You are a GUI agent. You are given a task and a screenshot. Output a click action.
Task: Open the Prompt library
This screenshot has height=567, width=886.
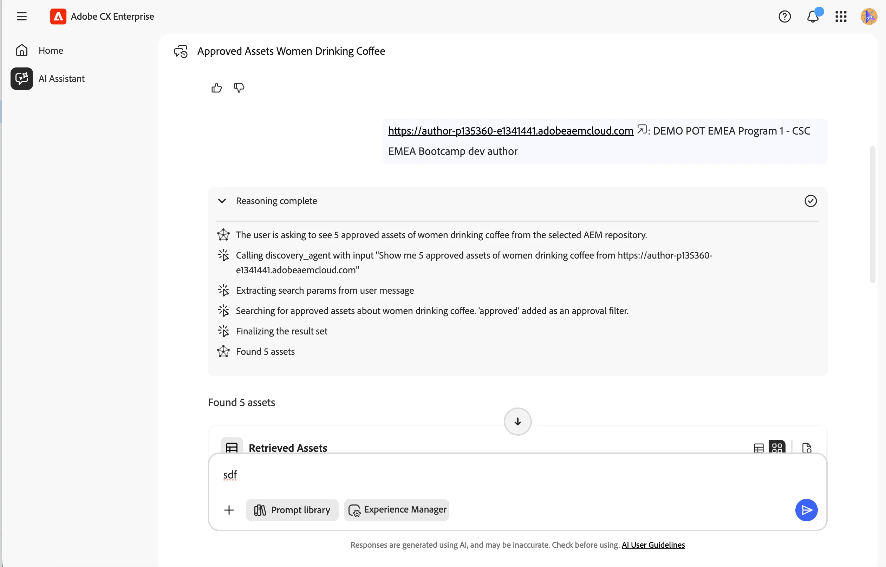292,510
